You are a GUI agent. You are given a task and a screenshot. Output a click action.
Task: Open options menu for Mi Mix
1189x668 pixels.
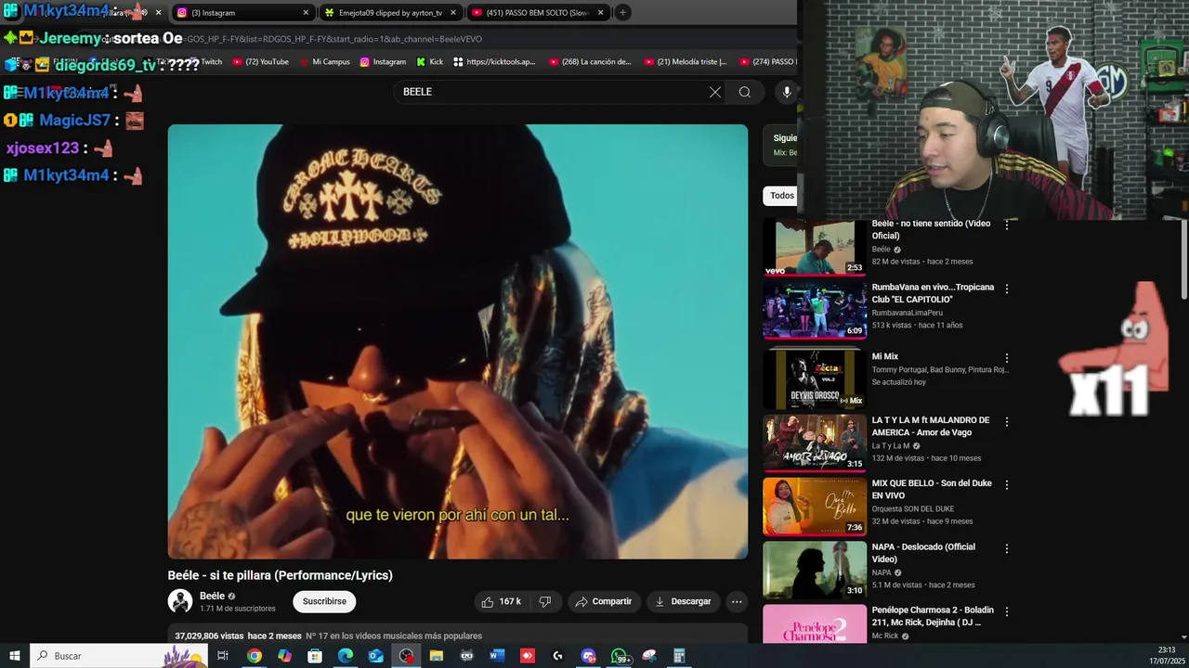[x=1007, y=358]
